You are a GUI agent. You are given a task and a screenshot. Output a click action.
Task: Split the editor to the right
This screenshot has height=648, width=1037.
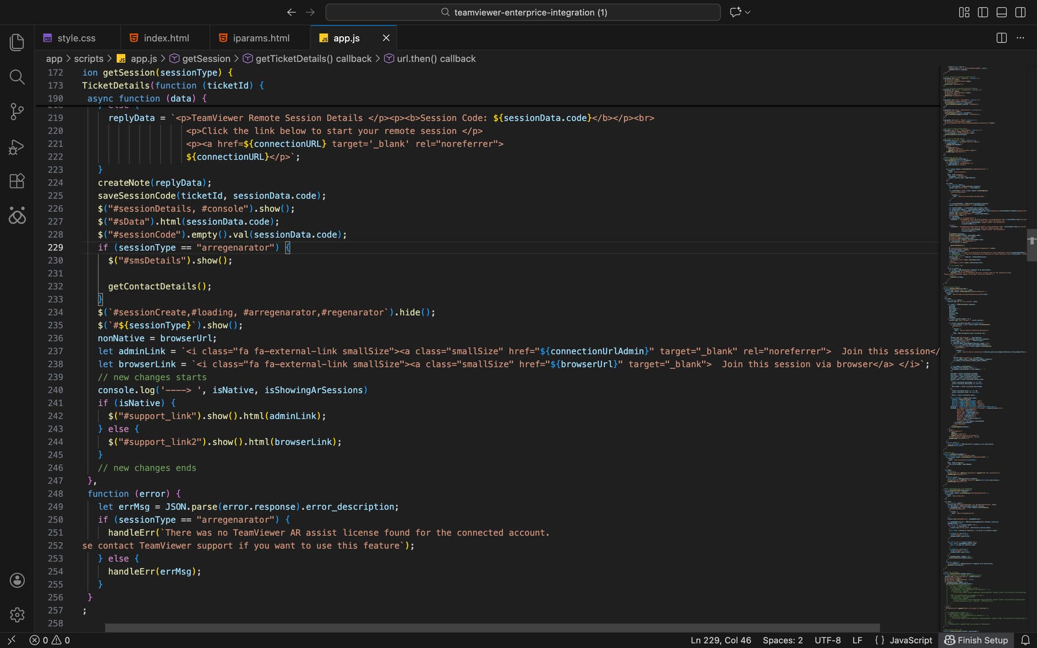pos(1001,38)
